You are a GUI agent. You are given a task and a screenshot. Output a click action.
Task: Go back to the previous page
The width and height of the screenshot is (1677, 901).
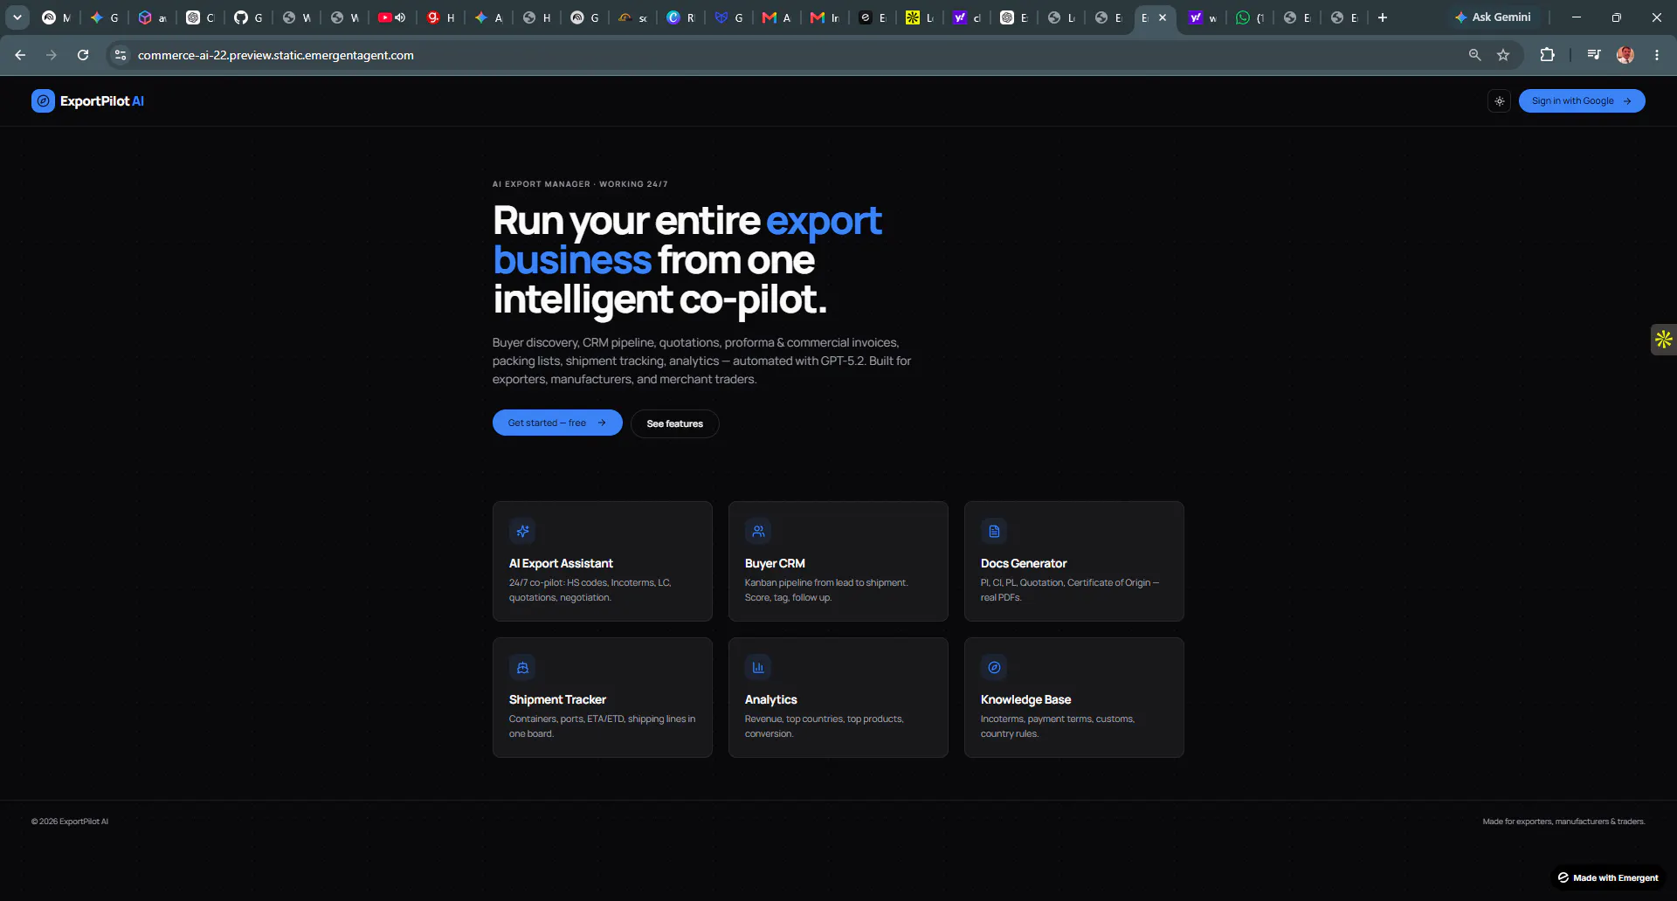pos(20,55)
